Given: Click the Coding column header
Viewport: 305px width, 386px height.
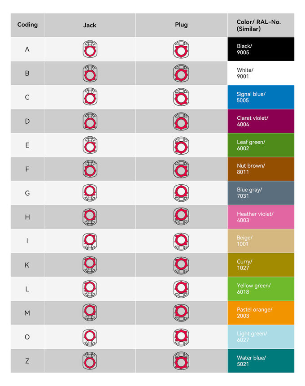Looking at the screenshot, I should pos(27,25).
